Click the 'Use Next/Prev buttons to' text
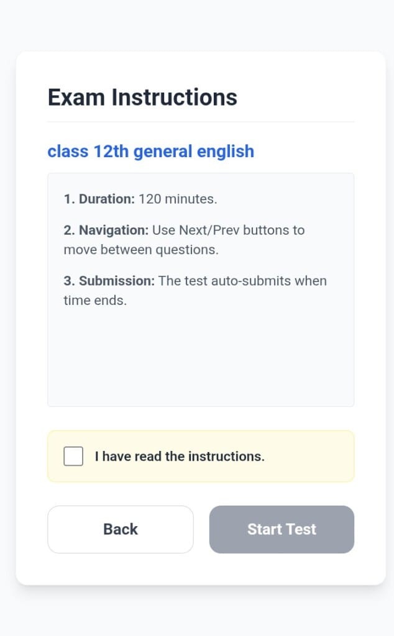This screenshot has height=636, width=394. [229, 230]
